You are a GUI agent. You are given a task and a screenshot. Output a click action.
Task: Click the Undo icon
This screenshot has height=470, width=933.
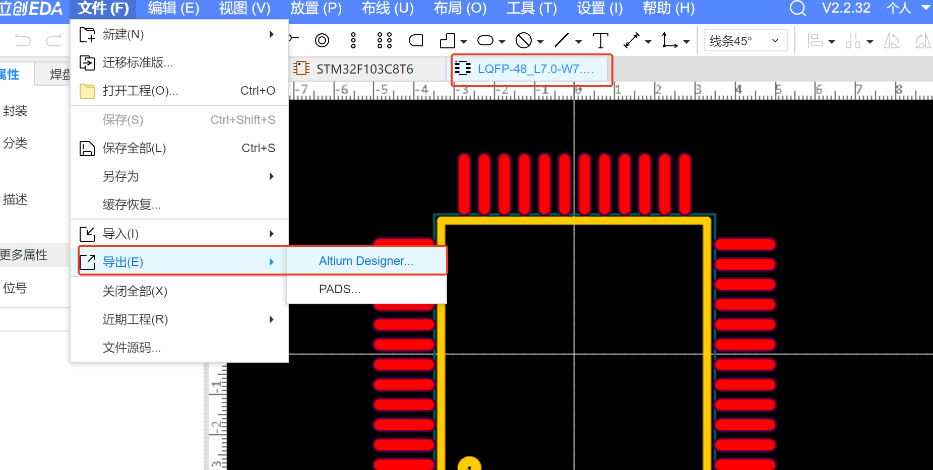(x=22, y=40)
